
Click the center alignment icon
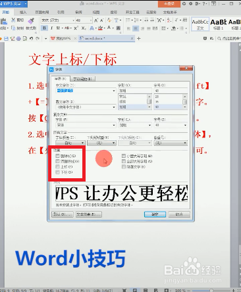click(136, 28)
